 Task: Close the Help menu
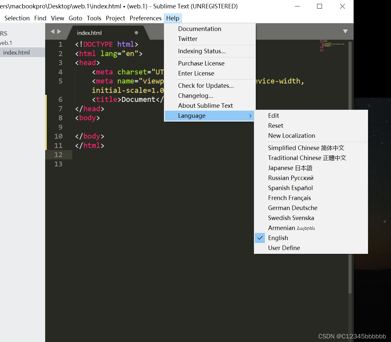tap(173, 18)
